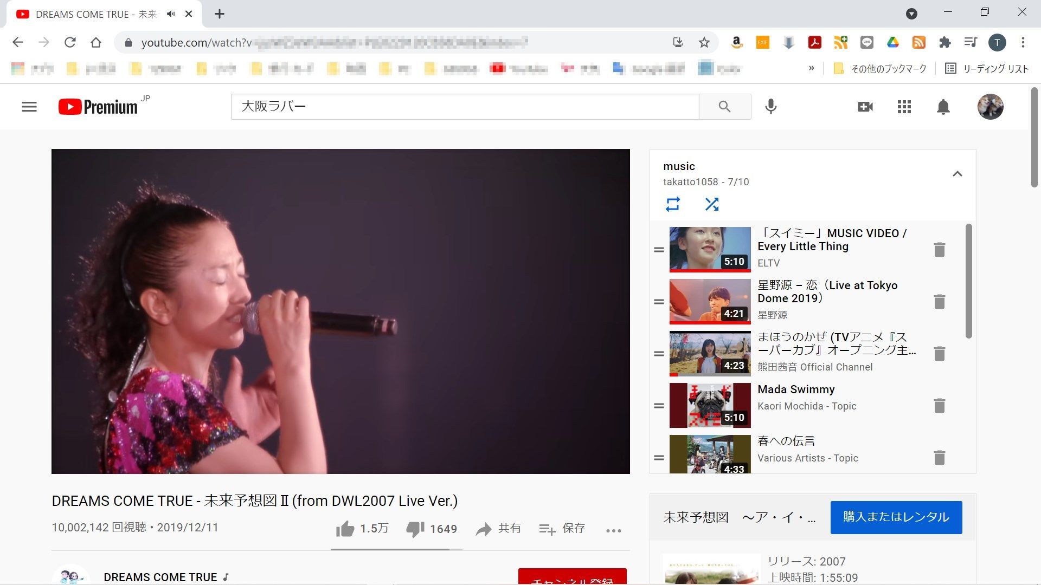
Task: Click the playlist panel scrollbar
Action: (969, 282)
